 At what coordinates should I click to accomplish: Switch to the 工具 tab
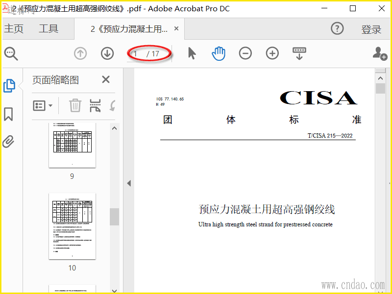point(49,28)
